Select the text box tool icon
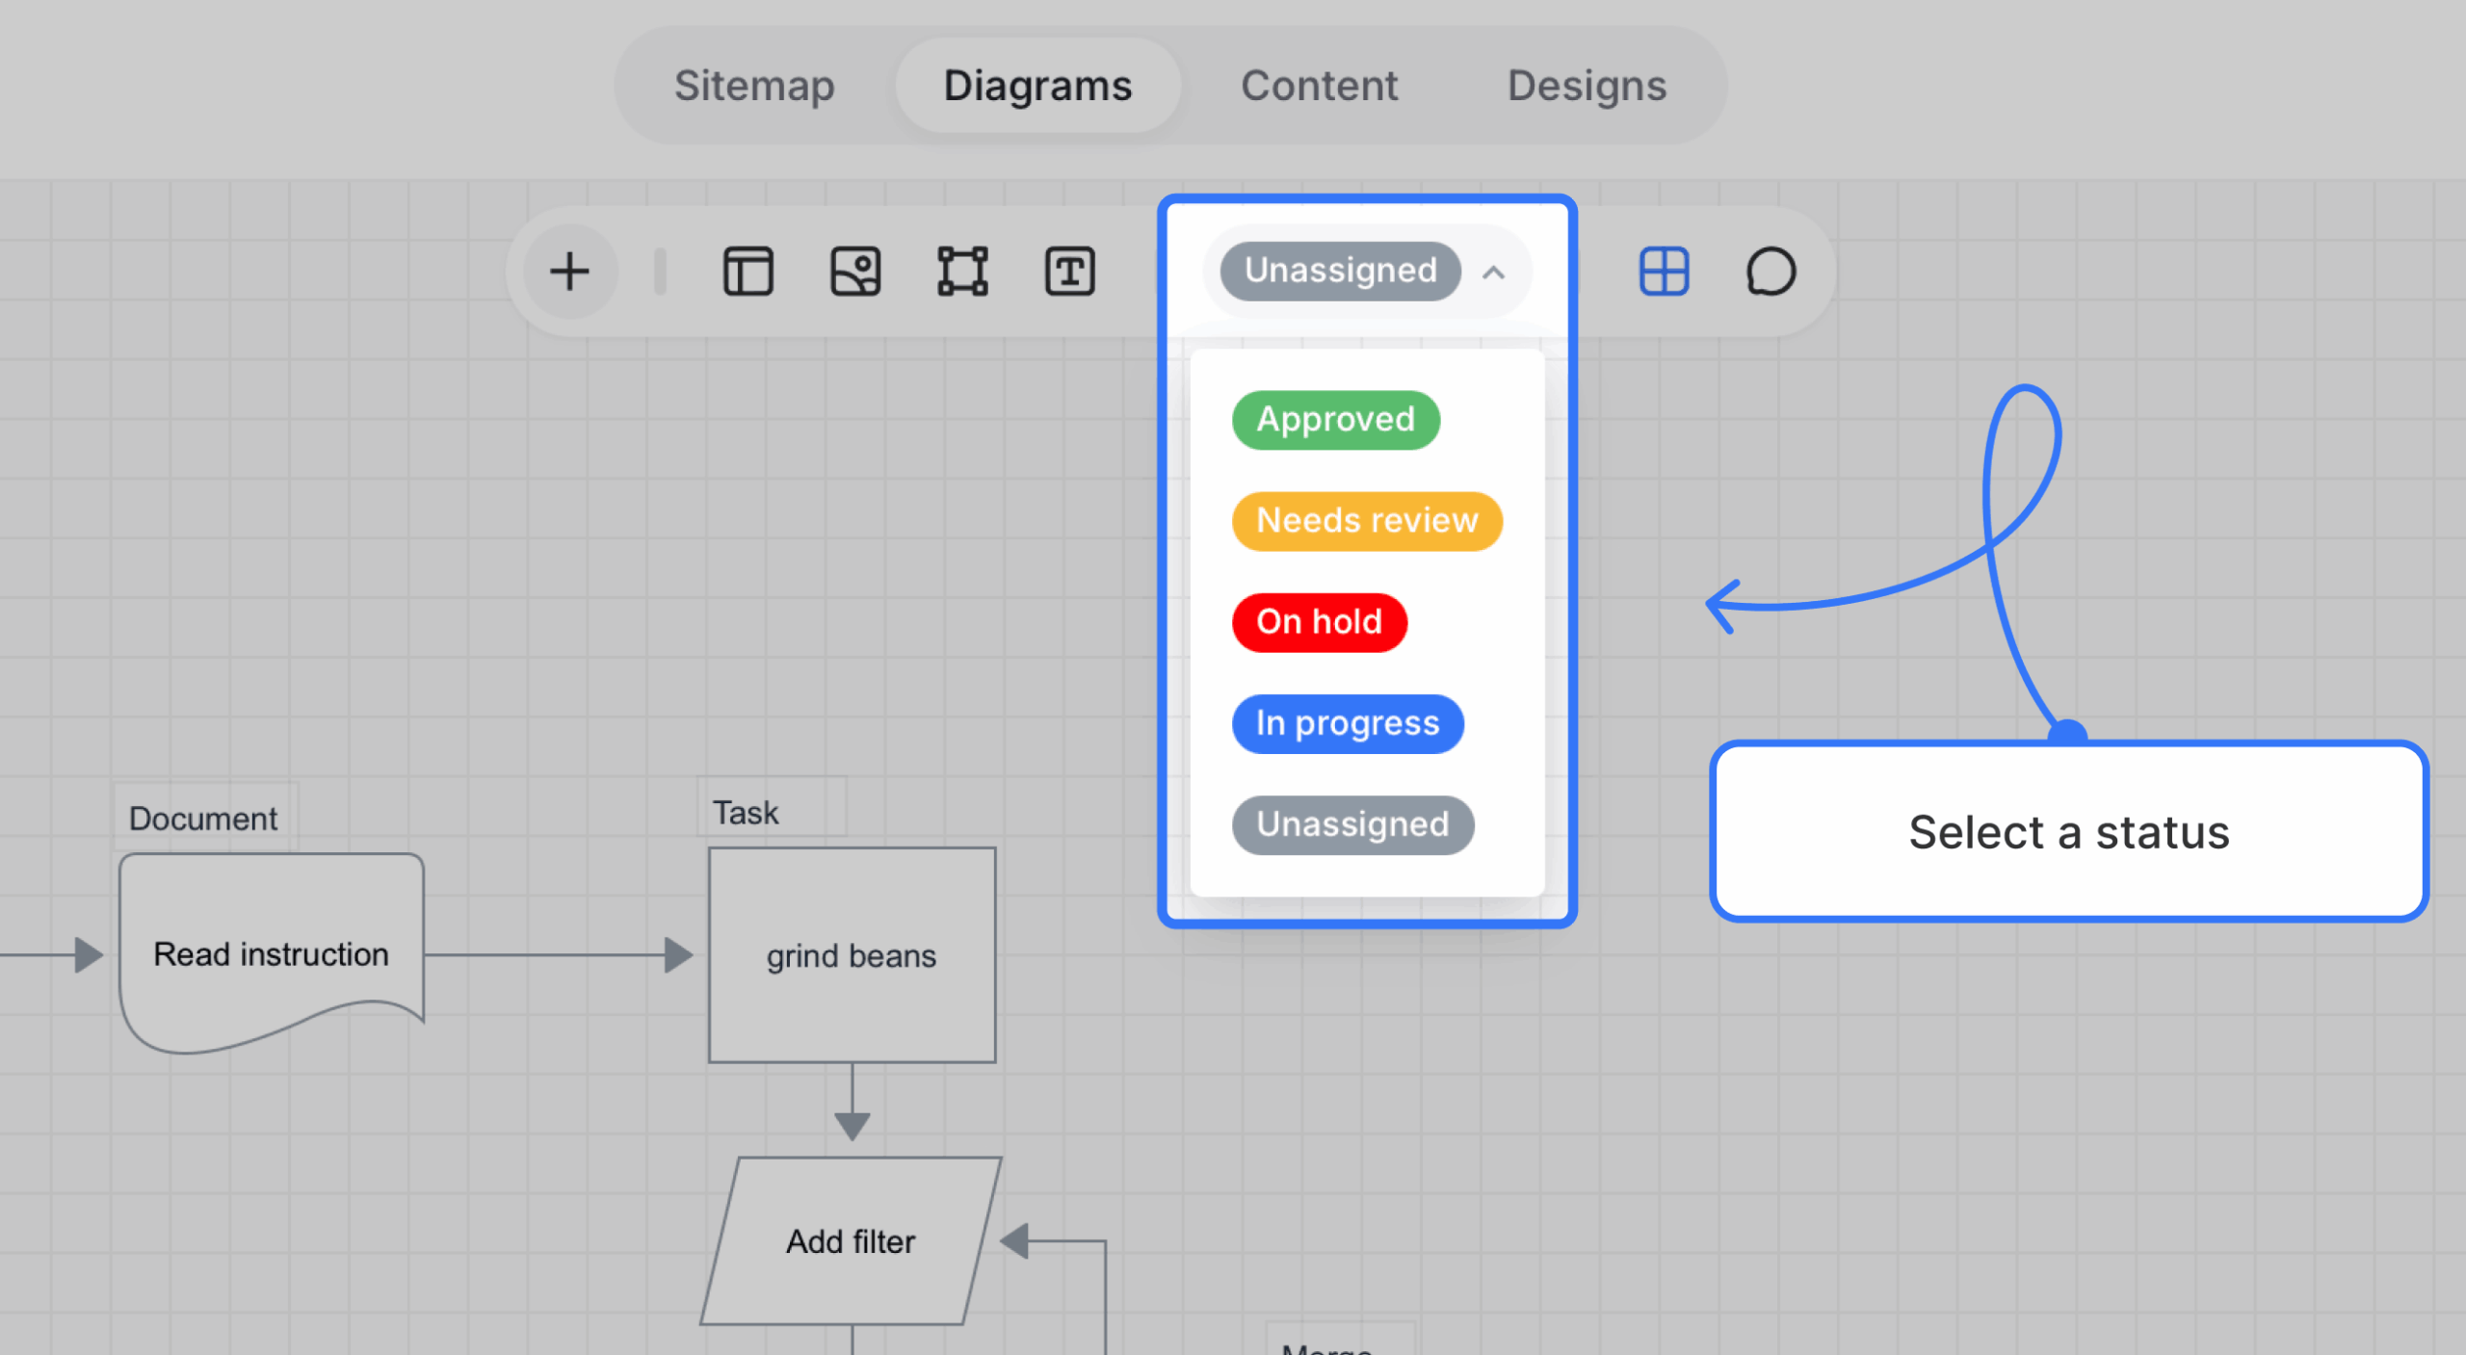 [1069, 272]
